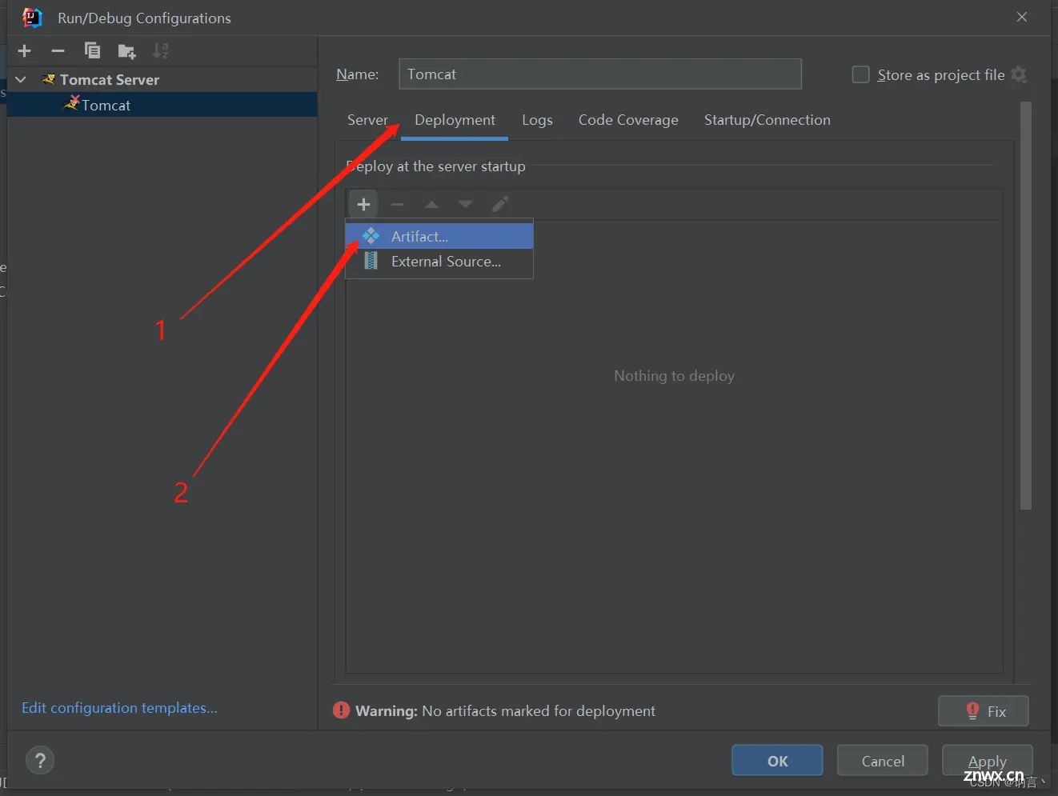Open the Code Coverage tab
Image resolution: width=1058 pixels, height=796 pixels.
click(x=628, y=120)
